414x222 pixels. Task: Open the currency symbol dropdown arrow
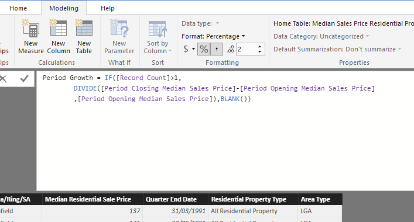[x=194, y=49]
